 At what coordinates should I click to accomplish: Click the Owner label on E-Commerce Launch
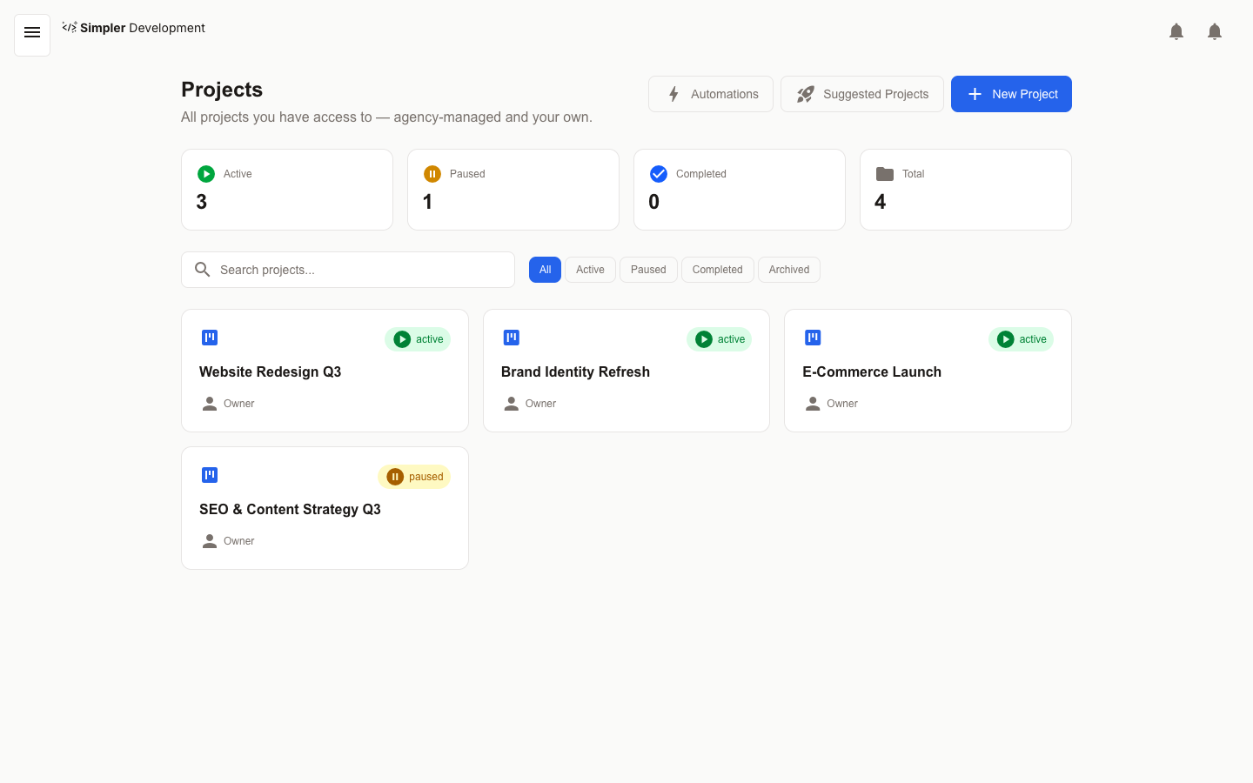[x=842, y=404]
